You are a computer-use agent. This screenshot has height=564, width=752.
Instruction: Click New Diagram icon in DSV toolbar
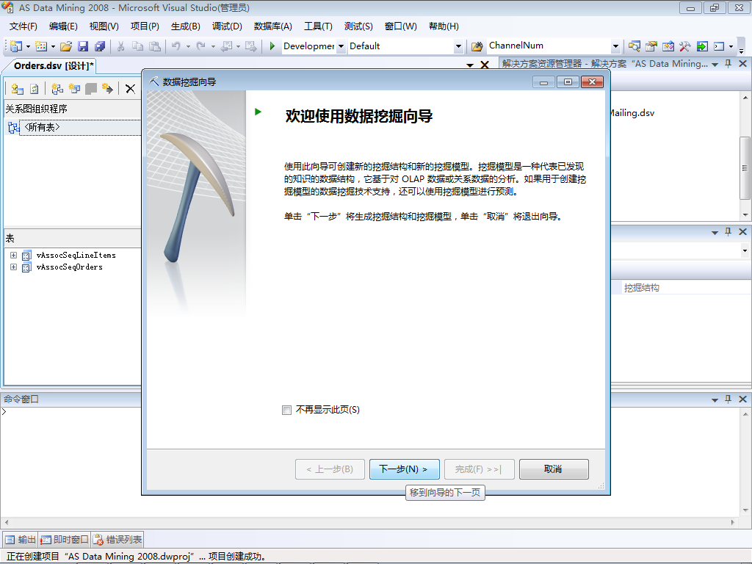(57, 89)
